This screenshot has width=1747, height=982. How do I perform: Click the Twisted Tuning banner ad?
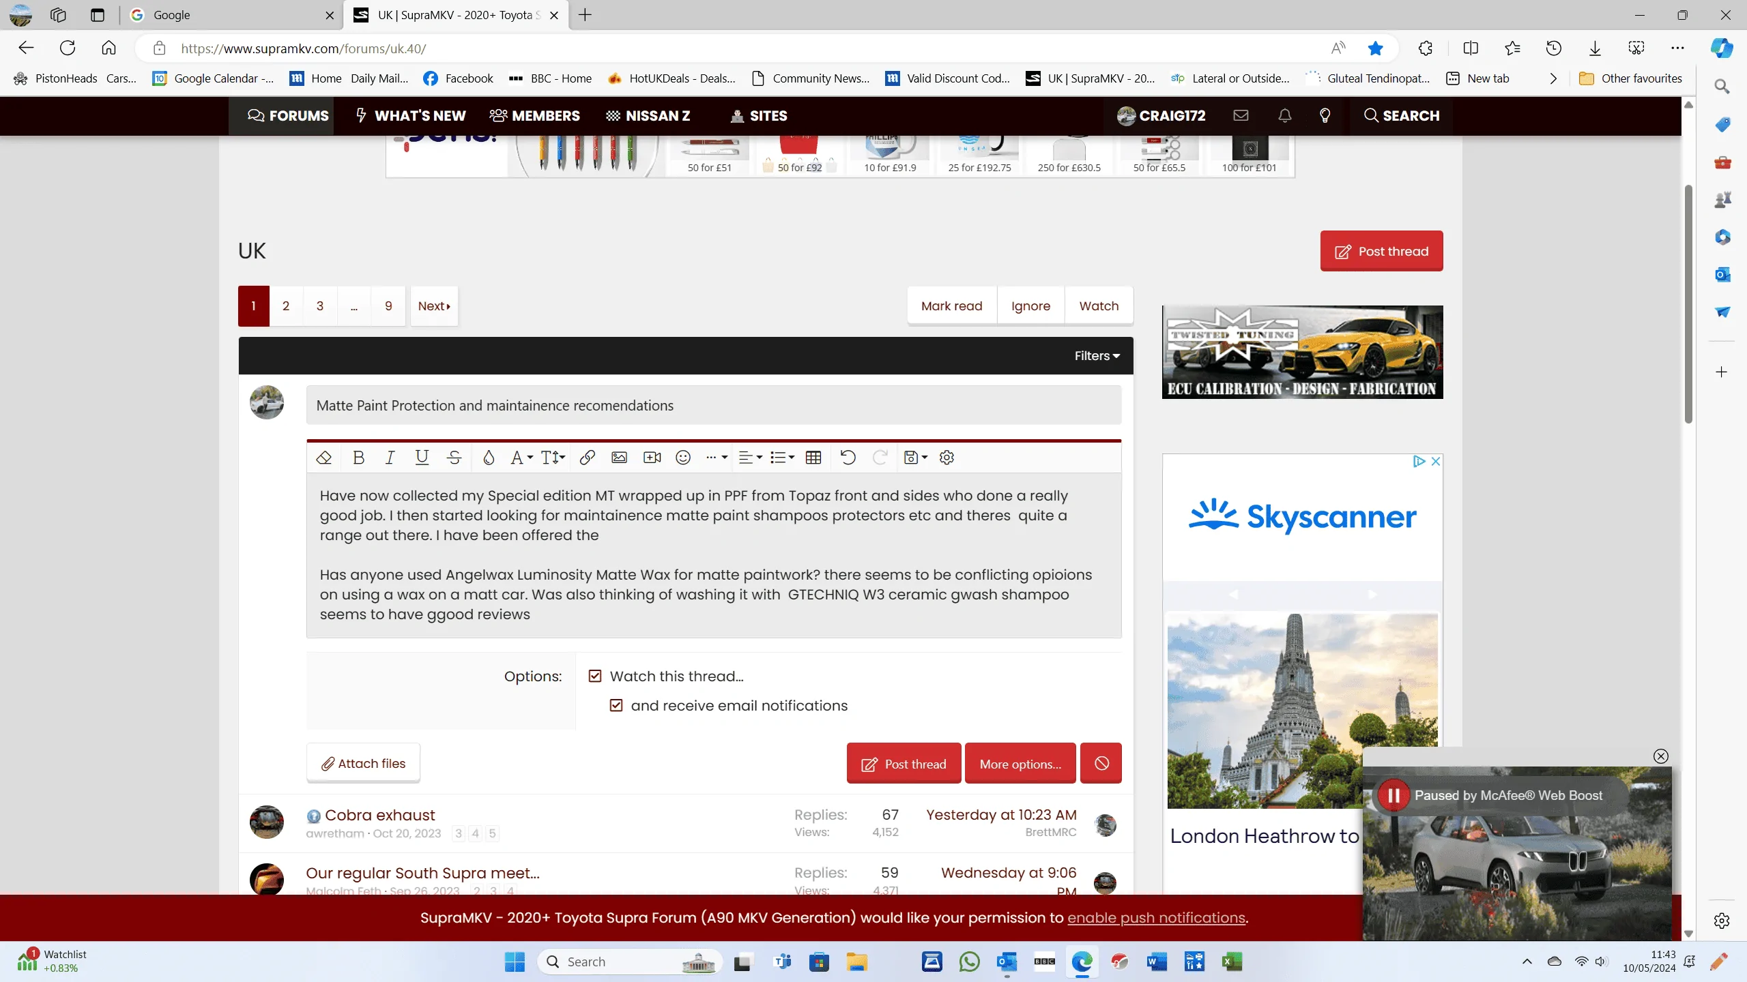[1302, 352]
